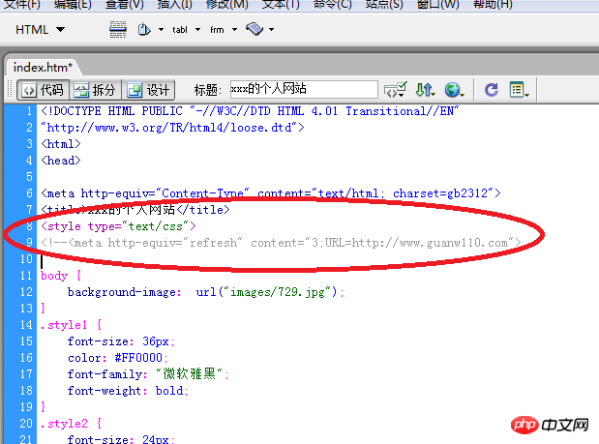
Task: Click the Validate Markup check icon
Action: coord(396,90)
